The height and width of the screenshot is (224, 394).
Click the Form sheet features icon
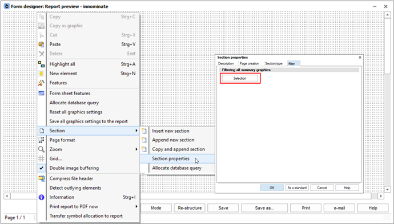[x=42, y=93]
